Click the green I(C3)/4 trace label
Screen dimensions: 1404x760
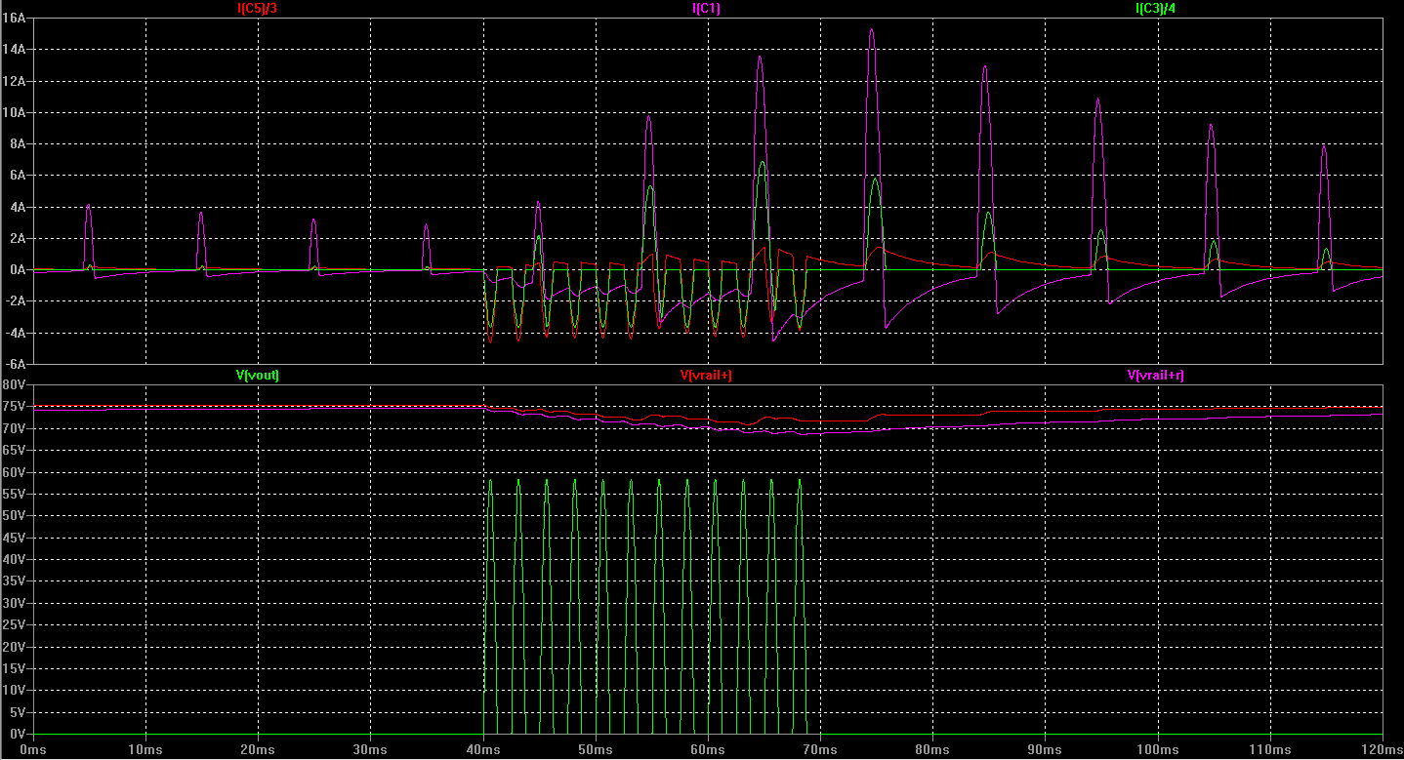[1161, 9]
